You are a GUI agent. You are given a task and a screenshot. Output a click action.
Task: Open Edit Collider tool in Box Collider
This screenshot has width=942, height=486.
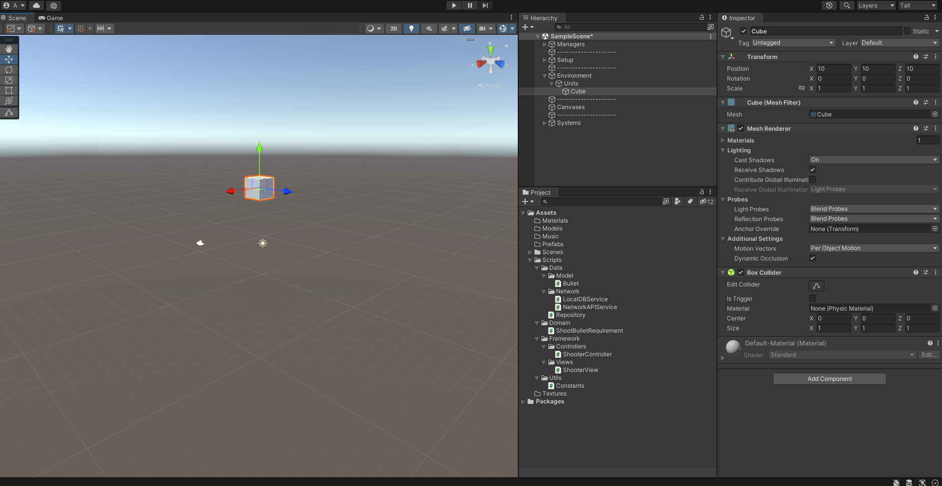point(816,286)
